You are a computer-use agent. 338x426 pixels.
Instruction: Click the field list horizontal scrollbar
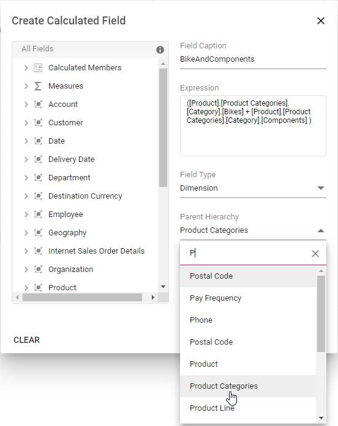(82, 297)
